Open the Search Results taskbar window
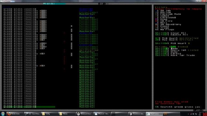The image size is (207, 116). pos(32,114)
